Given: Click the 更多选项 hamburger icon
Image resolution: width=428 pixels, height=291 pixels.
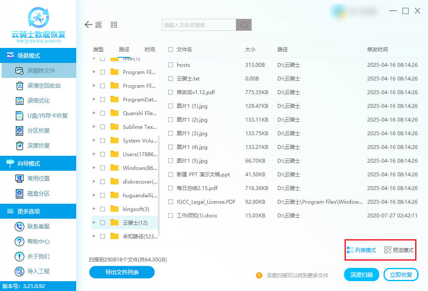Looking at the screenshot, I should click(x=10, y=211).
